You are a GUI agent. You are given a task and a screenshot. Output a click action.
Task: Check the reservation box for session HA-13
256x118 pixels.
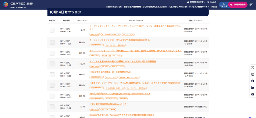click(x=52, y=75)
